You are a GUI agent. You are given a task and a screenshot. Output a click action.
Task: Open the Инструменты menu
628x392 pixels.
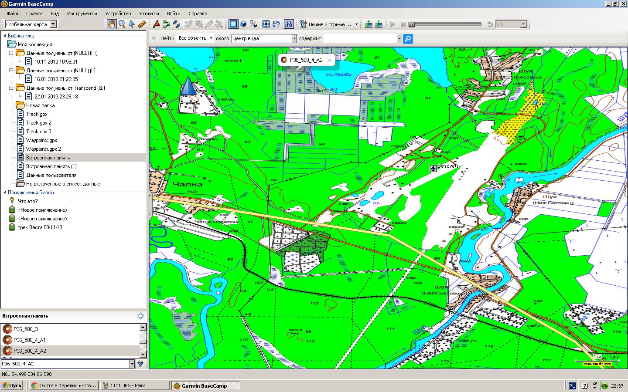pos(82,14)
